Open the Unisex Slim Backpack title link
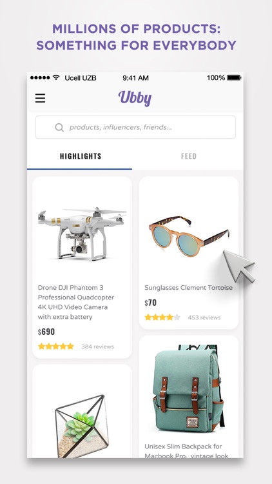 point(186,451)
